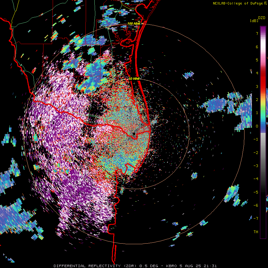This screenshot has width=268, height=268.
Task: Click the NEXLAB-College of DuPage watermark text
Action: click(238, 3)
